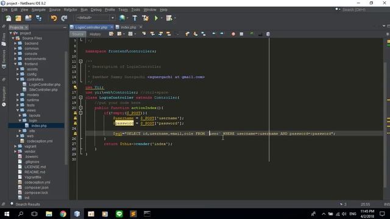Collapse the frontend folder
The height and width of the screenshot is (219, 390).
tap(15, 64)
